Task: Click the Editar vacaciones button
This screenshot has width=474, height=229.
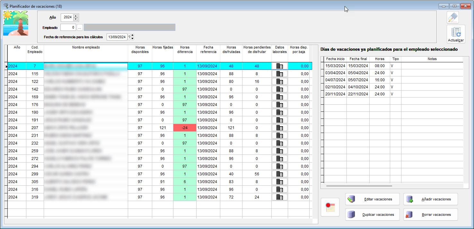Action: pos(373,199)
